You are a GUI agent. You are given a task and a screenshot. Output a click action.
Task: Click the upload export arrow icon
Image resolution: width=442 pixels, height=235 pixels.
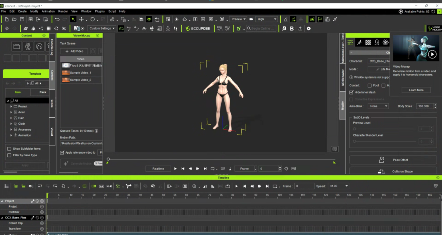pyautogui.click(x=301, y=28)
